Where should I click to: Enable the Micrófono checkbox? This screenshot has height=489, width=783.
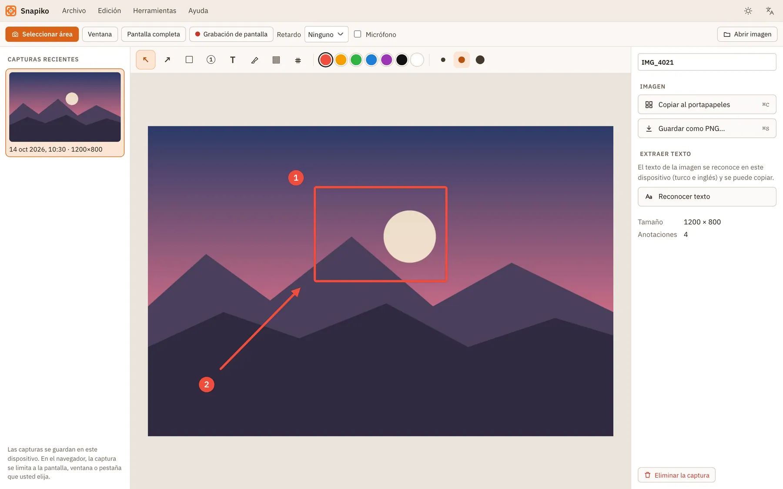point(358,34)
